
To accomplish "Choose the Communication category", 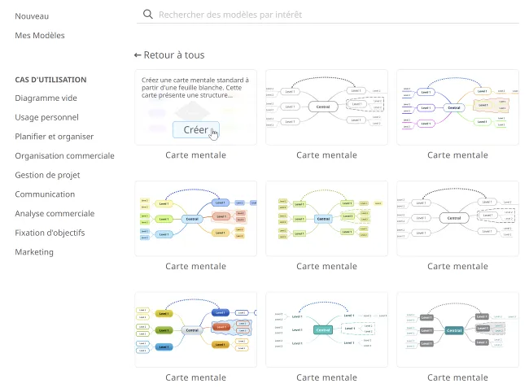I will click(45, 194).
